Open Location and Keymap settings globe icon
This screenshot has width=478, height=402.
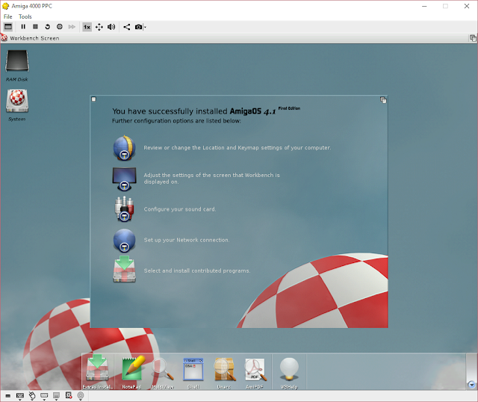(x=124, y=148)
